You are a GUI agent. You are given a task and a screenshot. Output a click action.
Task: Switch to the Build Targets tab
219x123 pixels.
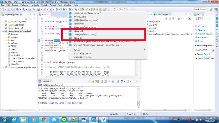pyautogui.click(x=162, y=14)
